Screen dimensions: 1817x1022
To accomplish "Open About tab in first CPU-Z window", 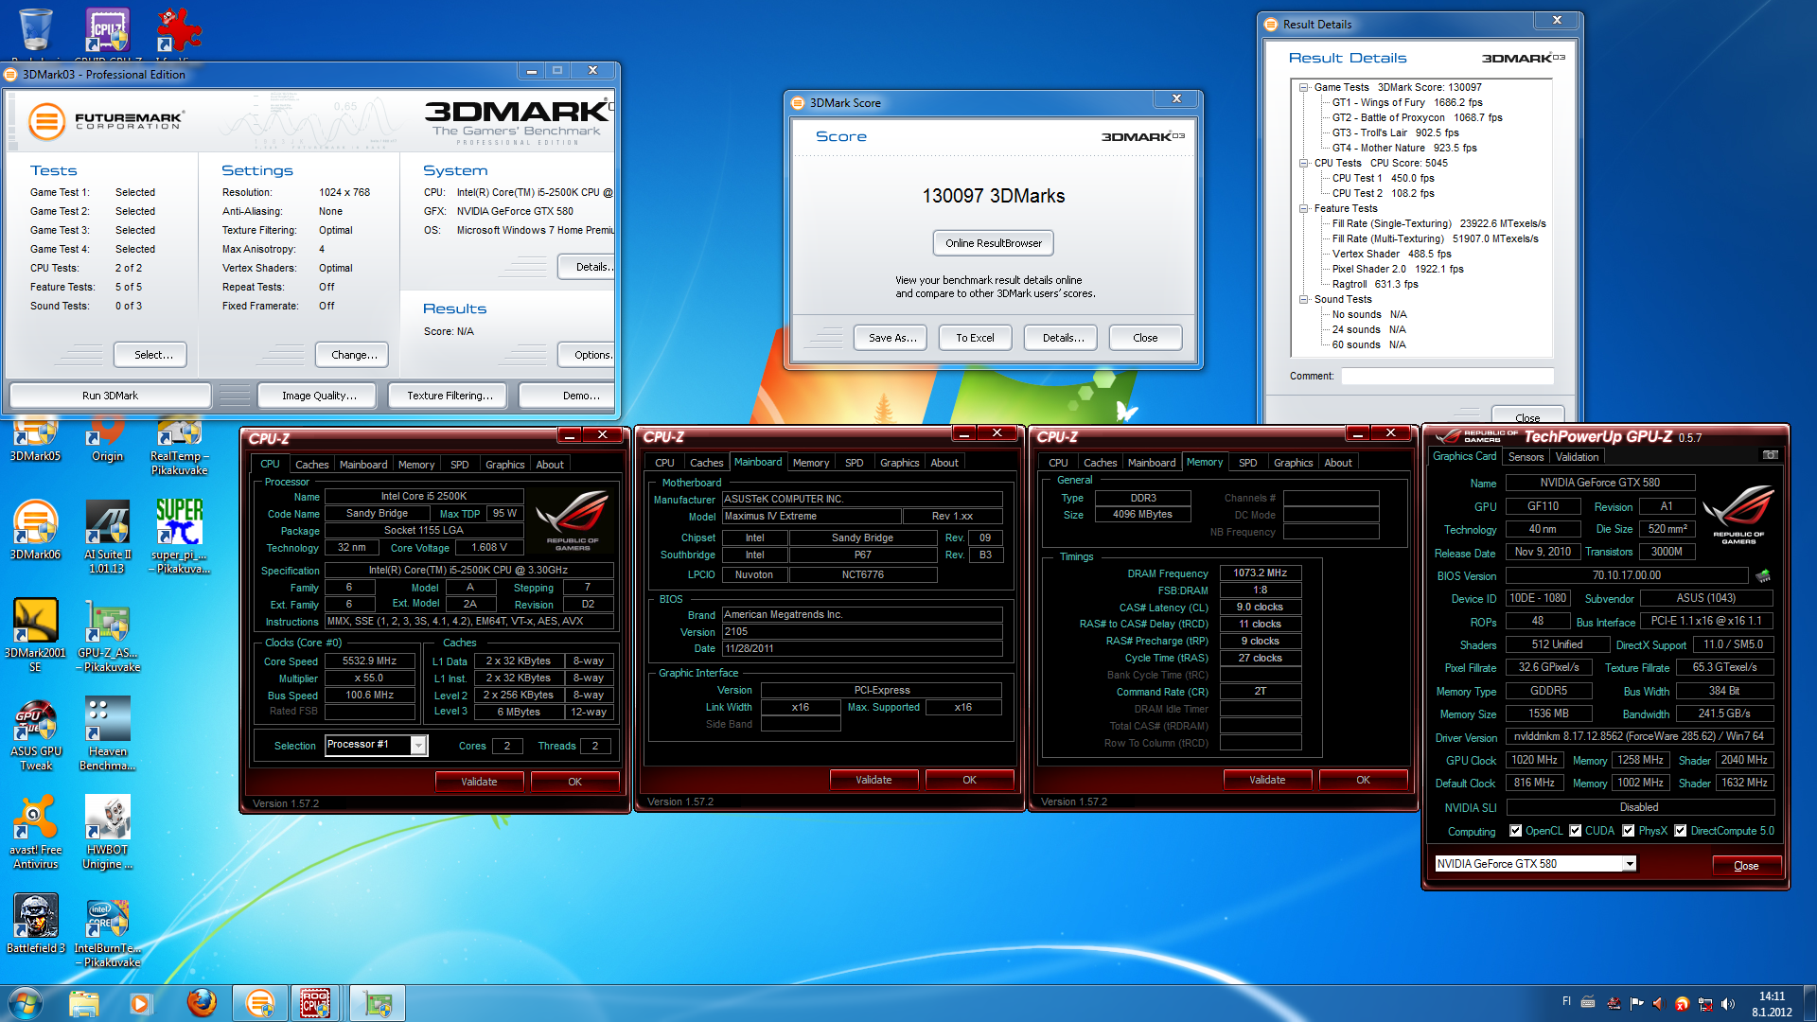I will click(x=550, y=464).
